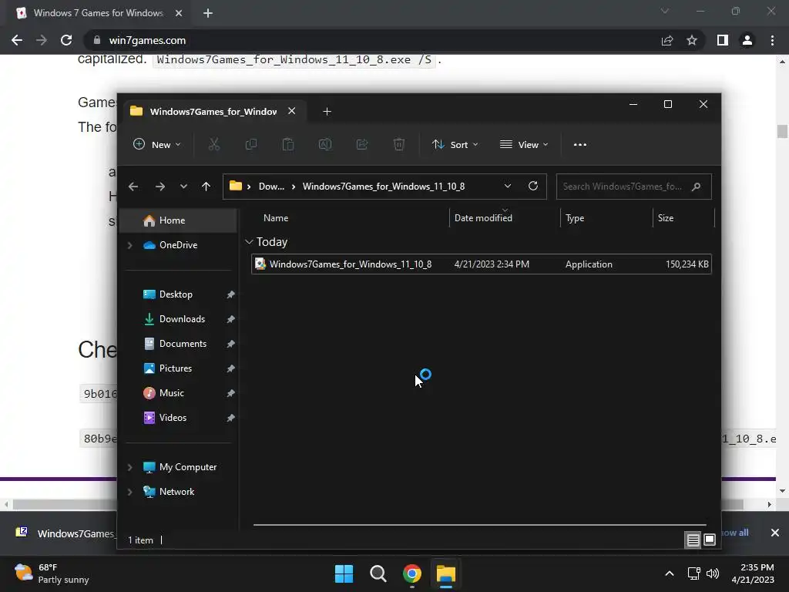Open Videos in navigation pane
Screen dimensions: 789x592
point(173,418)
